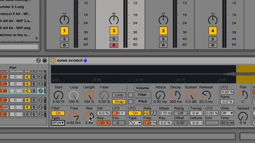The width and height of the screenshot is (255, 143).
Task: Solo track 1
Action: 65,39
